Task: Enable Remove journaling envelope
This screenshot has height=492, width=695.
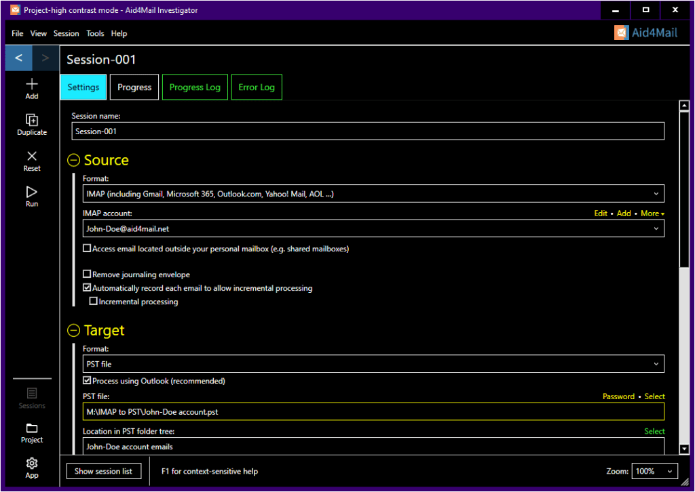Action: coord(87,274)
